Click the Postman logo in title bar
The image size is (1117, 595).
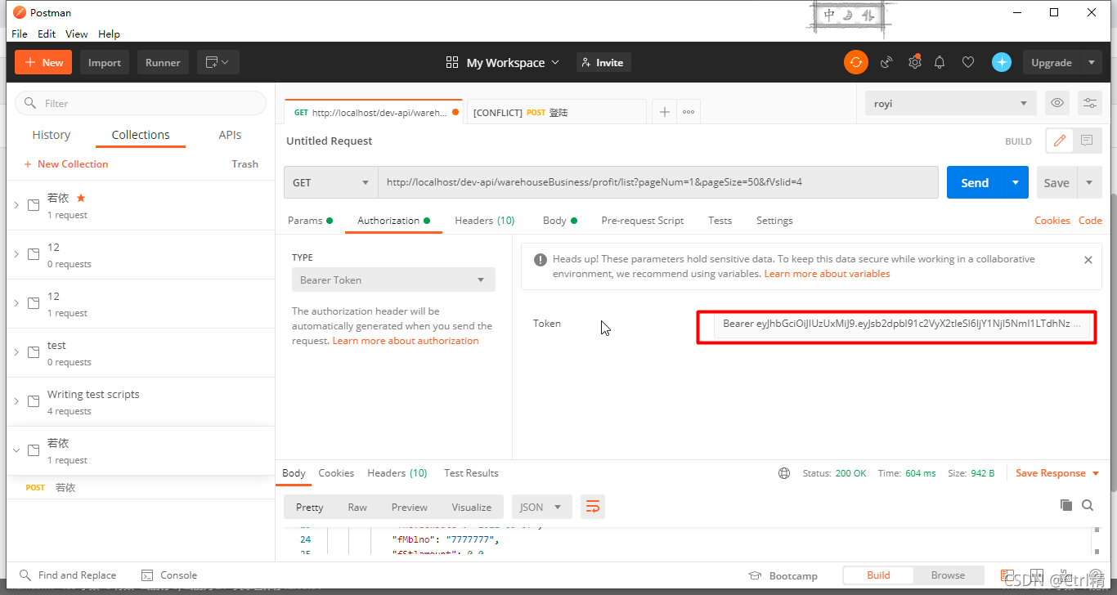(x=20, y=12)
